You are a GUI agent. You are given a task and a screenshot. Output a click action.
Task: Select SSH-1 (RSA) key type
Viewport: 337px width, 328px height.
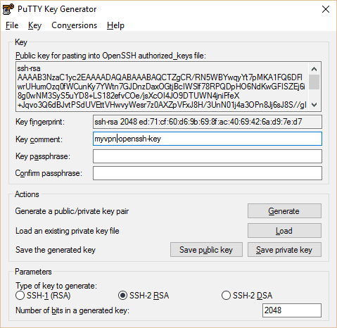click(x=43, y=296)
